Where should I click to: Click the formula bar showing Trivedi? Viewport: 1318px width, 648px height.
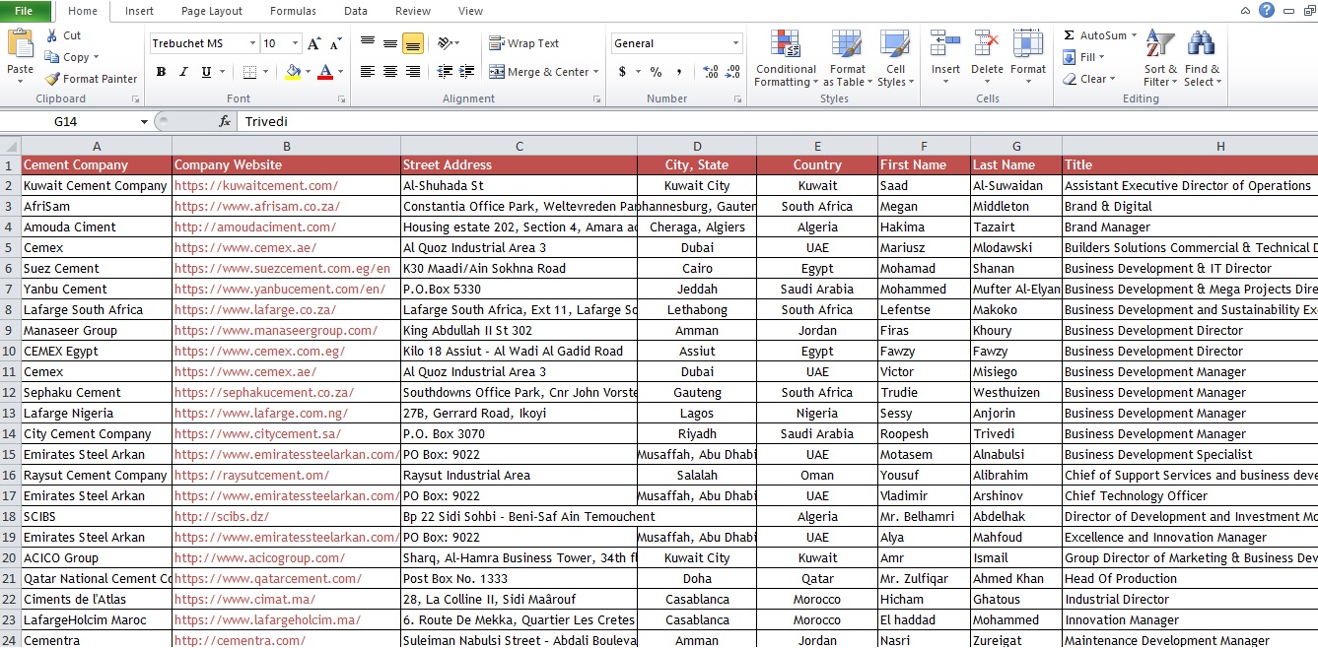click(777, 121)
